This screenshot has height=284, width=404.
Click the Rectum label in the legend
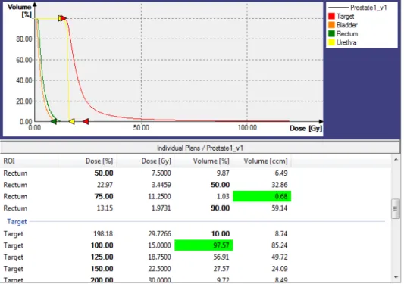pos(347,34)
